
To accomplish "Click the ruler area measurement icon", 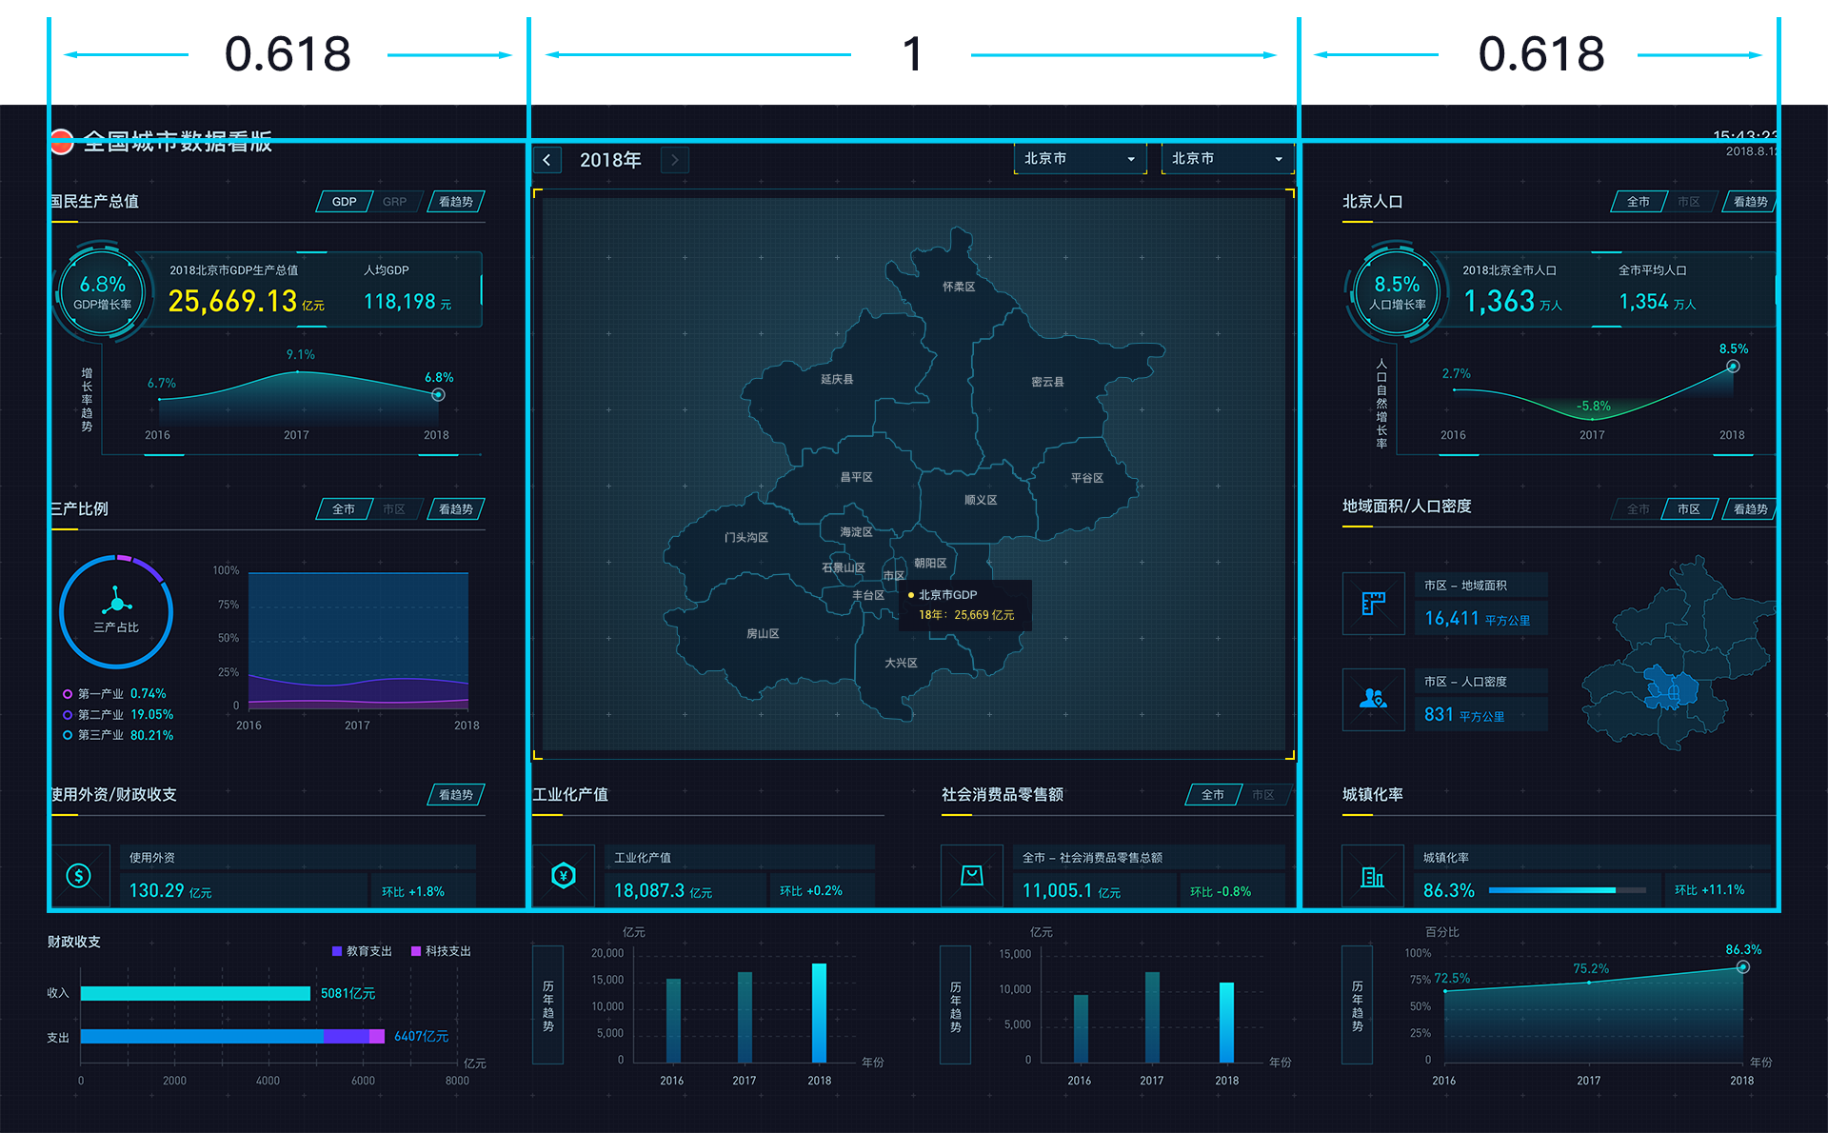I will pos(1373,603).
